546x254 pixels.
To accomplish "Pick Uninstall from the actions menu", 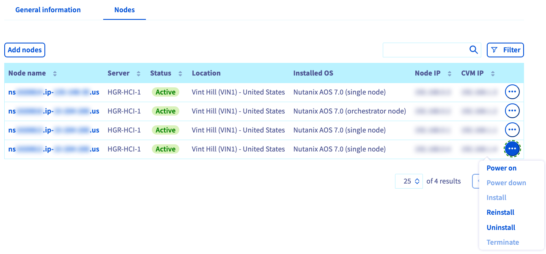I will point(501,227).
